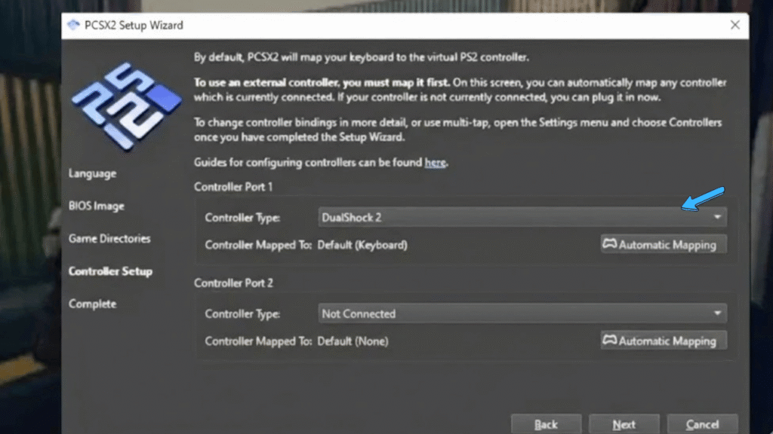Jump to the Complete step
This screenshot has width=773, height=434.
click(x=92, y=304)
